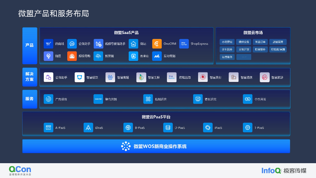Select the 销氪 icon
Image resolution: width=316 pixels, height=178 pixels.
coord(48,56)
